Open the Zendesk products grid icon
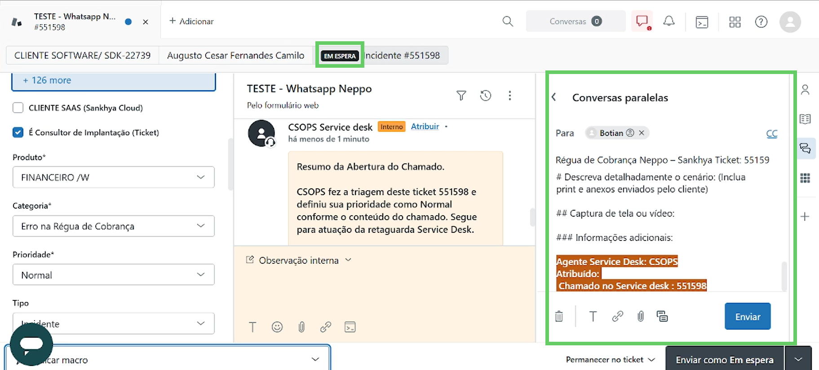The height and width of the screenshot is (370, 819). (735, 22)
